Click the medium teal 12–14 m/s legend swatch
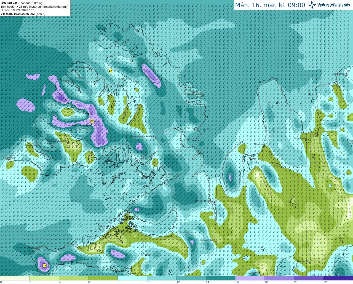The image size is (353, 284). tap(191, 278)
